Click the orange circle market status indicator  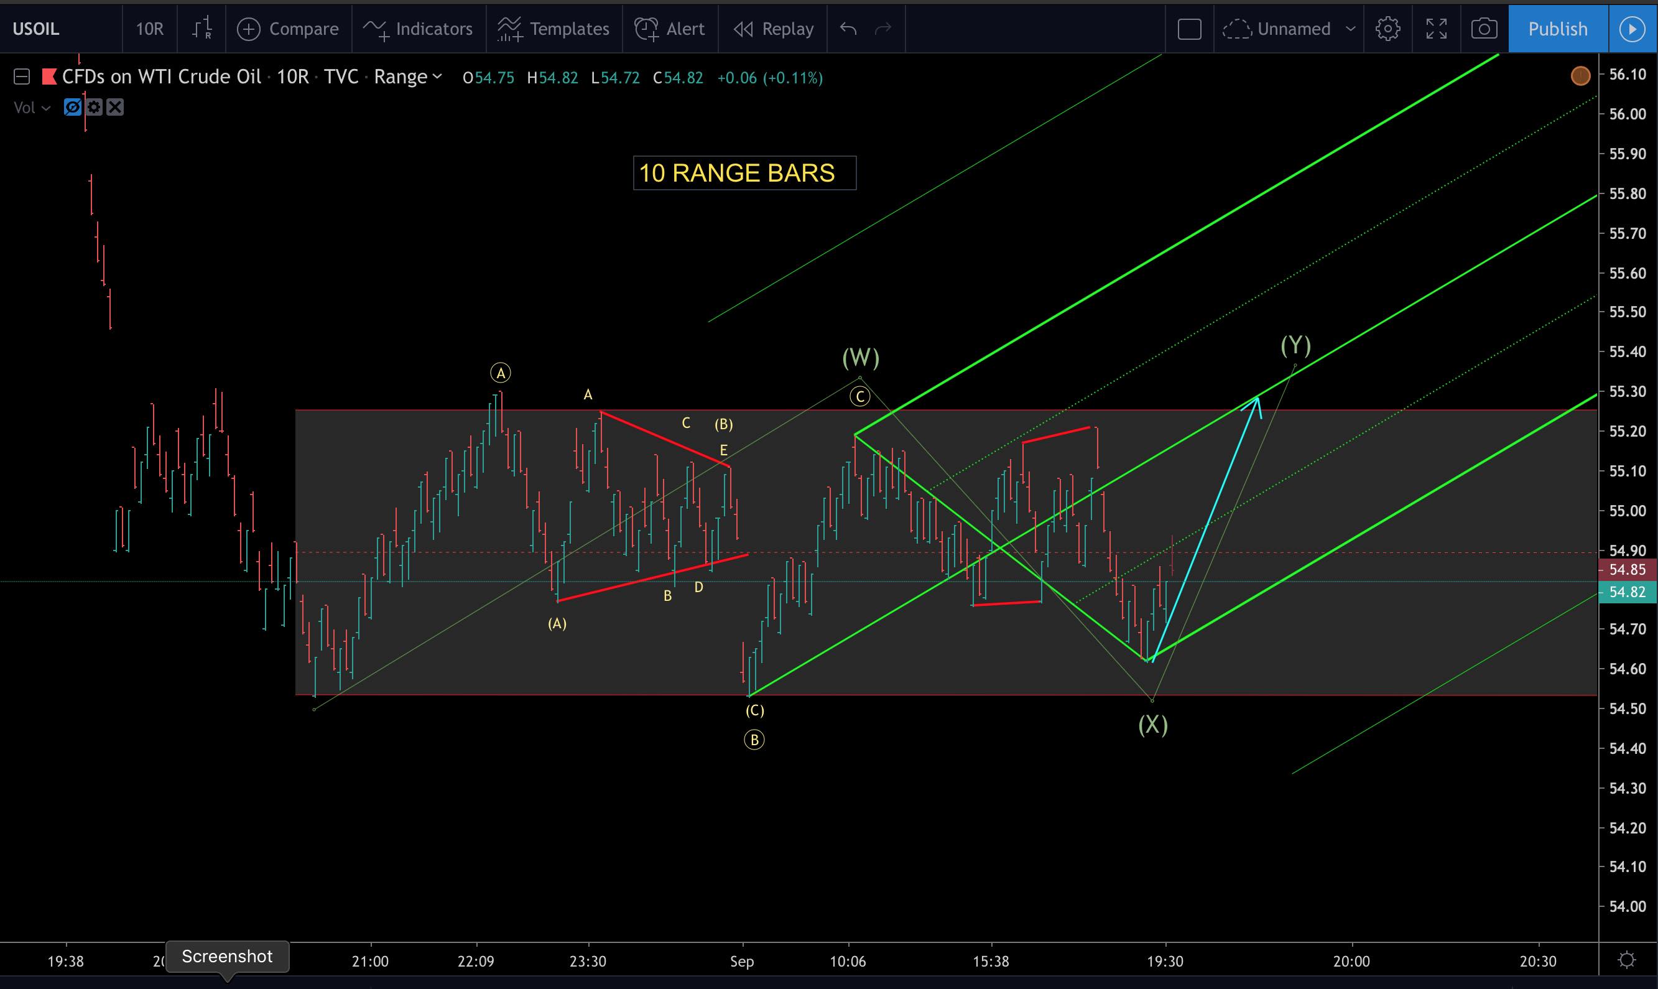pos(1580,76)
